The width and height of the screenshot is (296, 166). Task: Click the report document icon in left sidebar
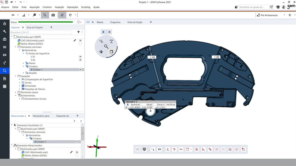[x=5, y=79]
